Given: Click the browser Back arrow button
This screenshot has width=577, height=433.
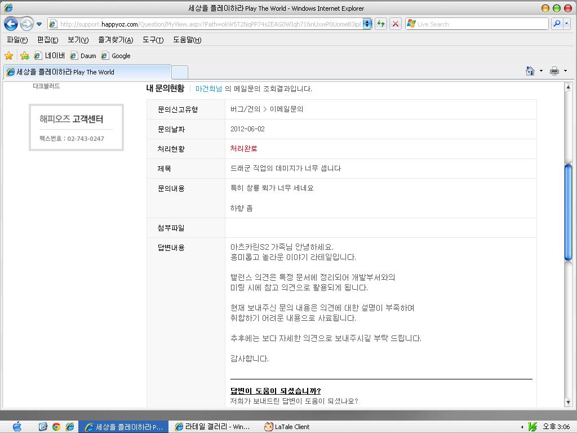Looking at the screenshot, I should tap(11, 24).
